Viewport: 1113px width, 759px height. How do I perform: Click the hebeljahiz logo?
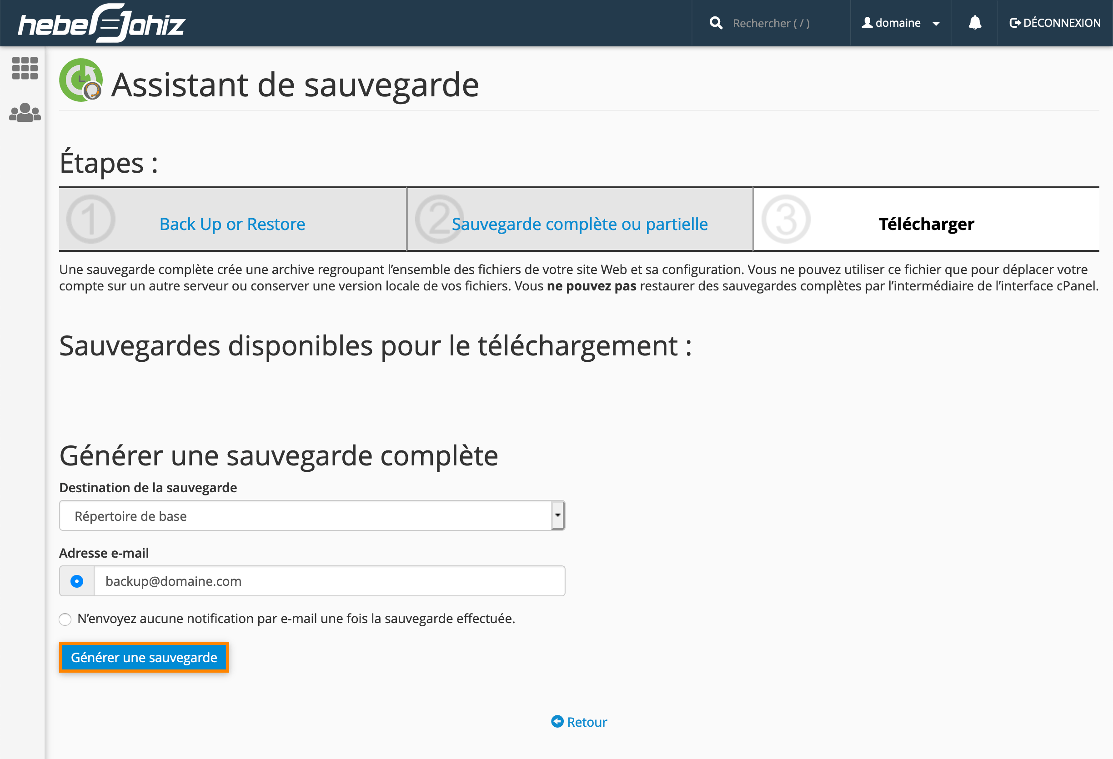click(101, 23)
